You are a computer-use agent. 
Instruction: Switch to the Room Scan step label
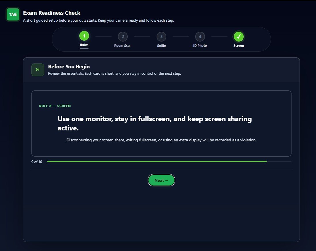123,46
